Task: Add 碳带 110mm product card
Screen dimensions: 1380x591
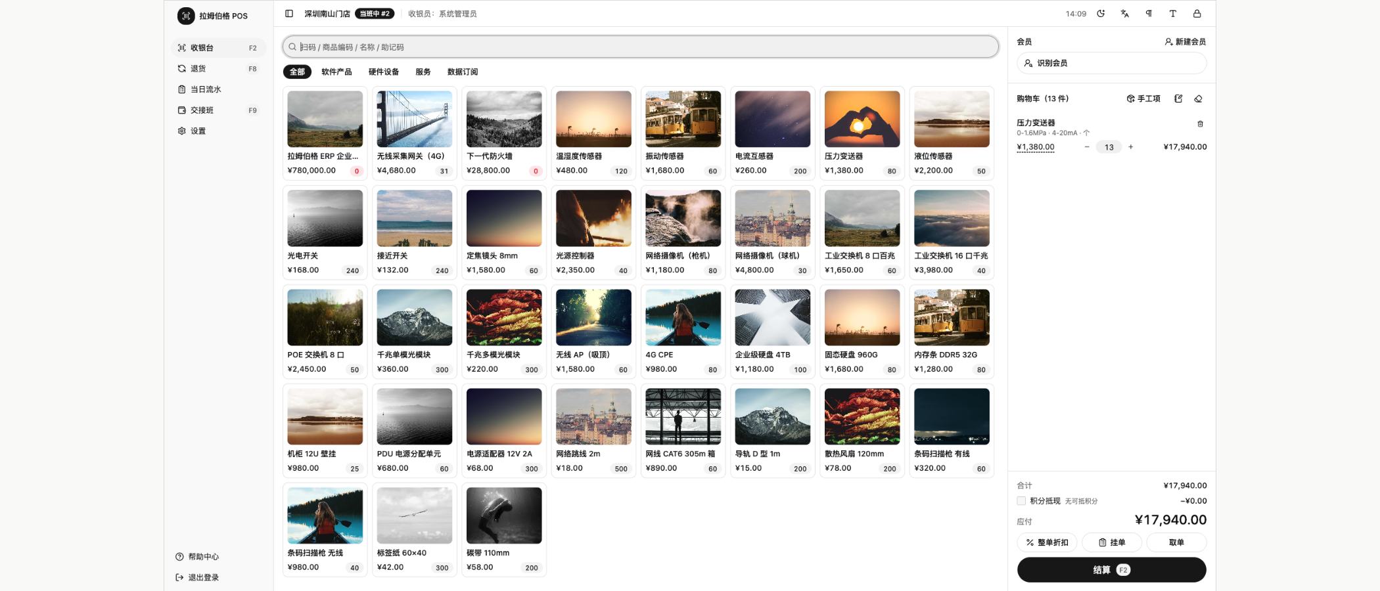Action: coord(504,530)
